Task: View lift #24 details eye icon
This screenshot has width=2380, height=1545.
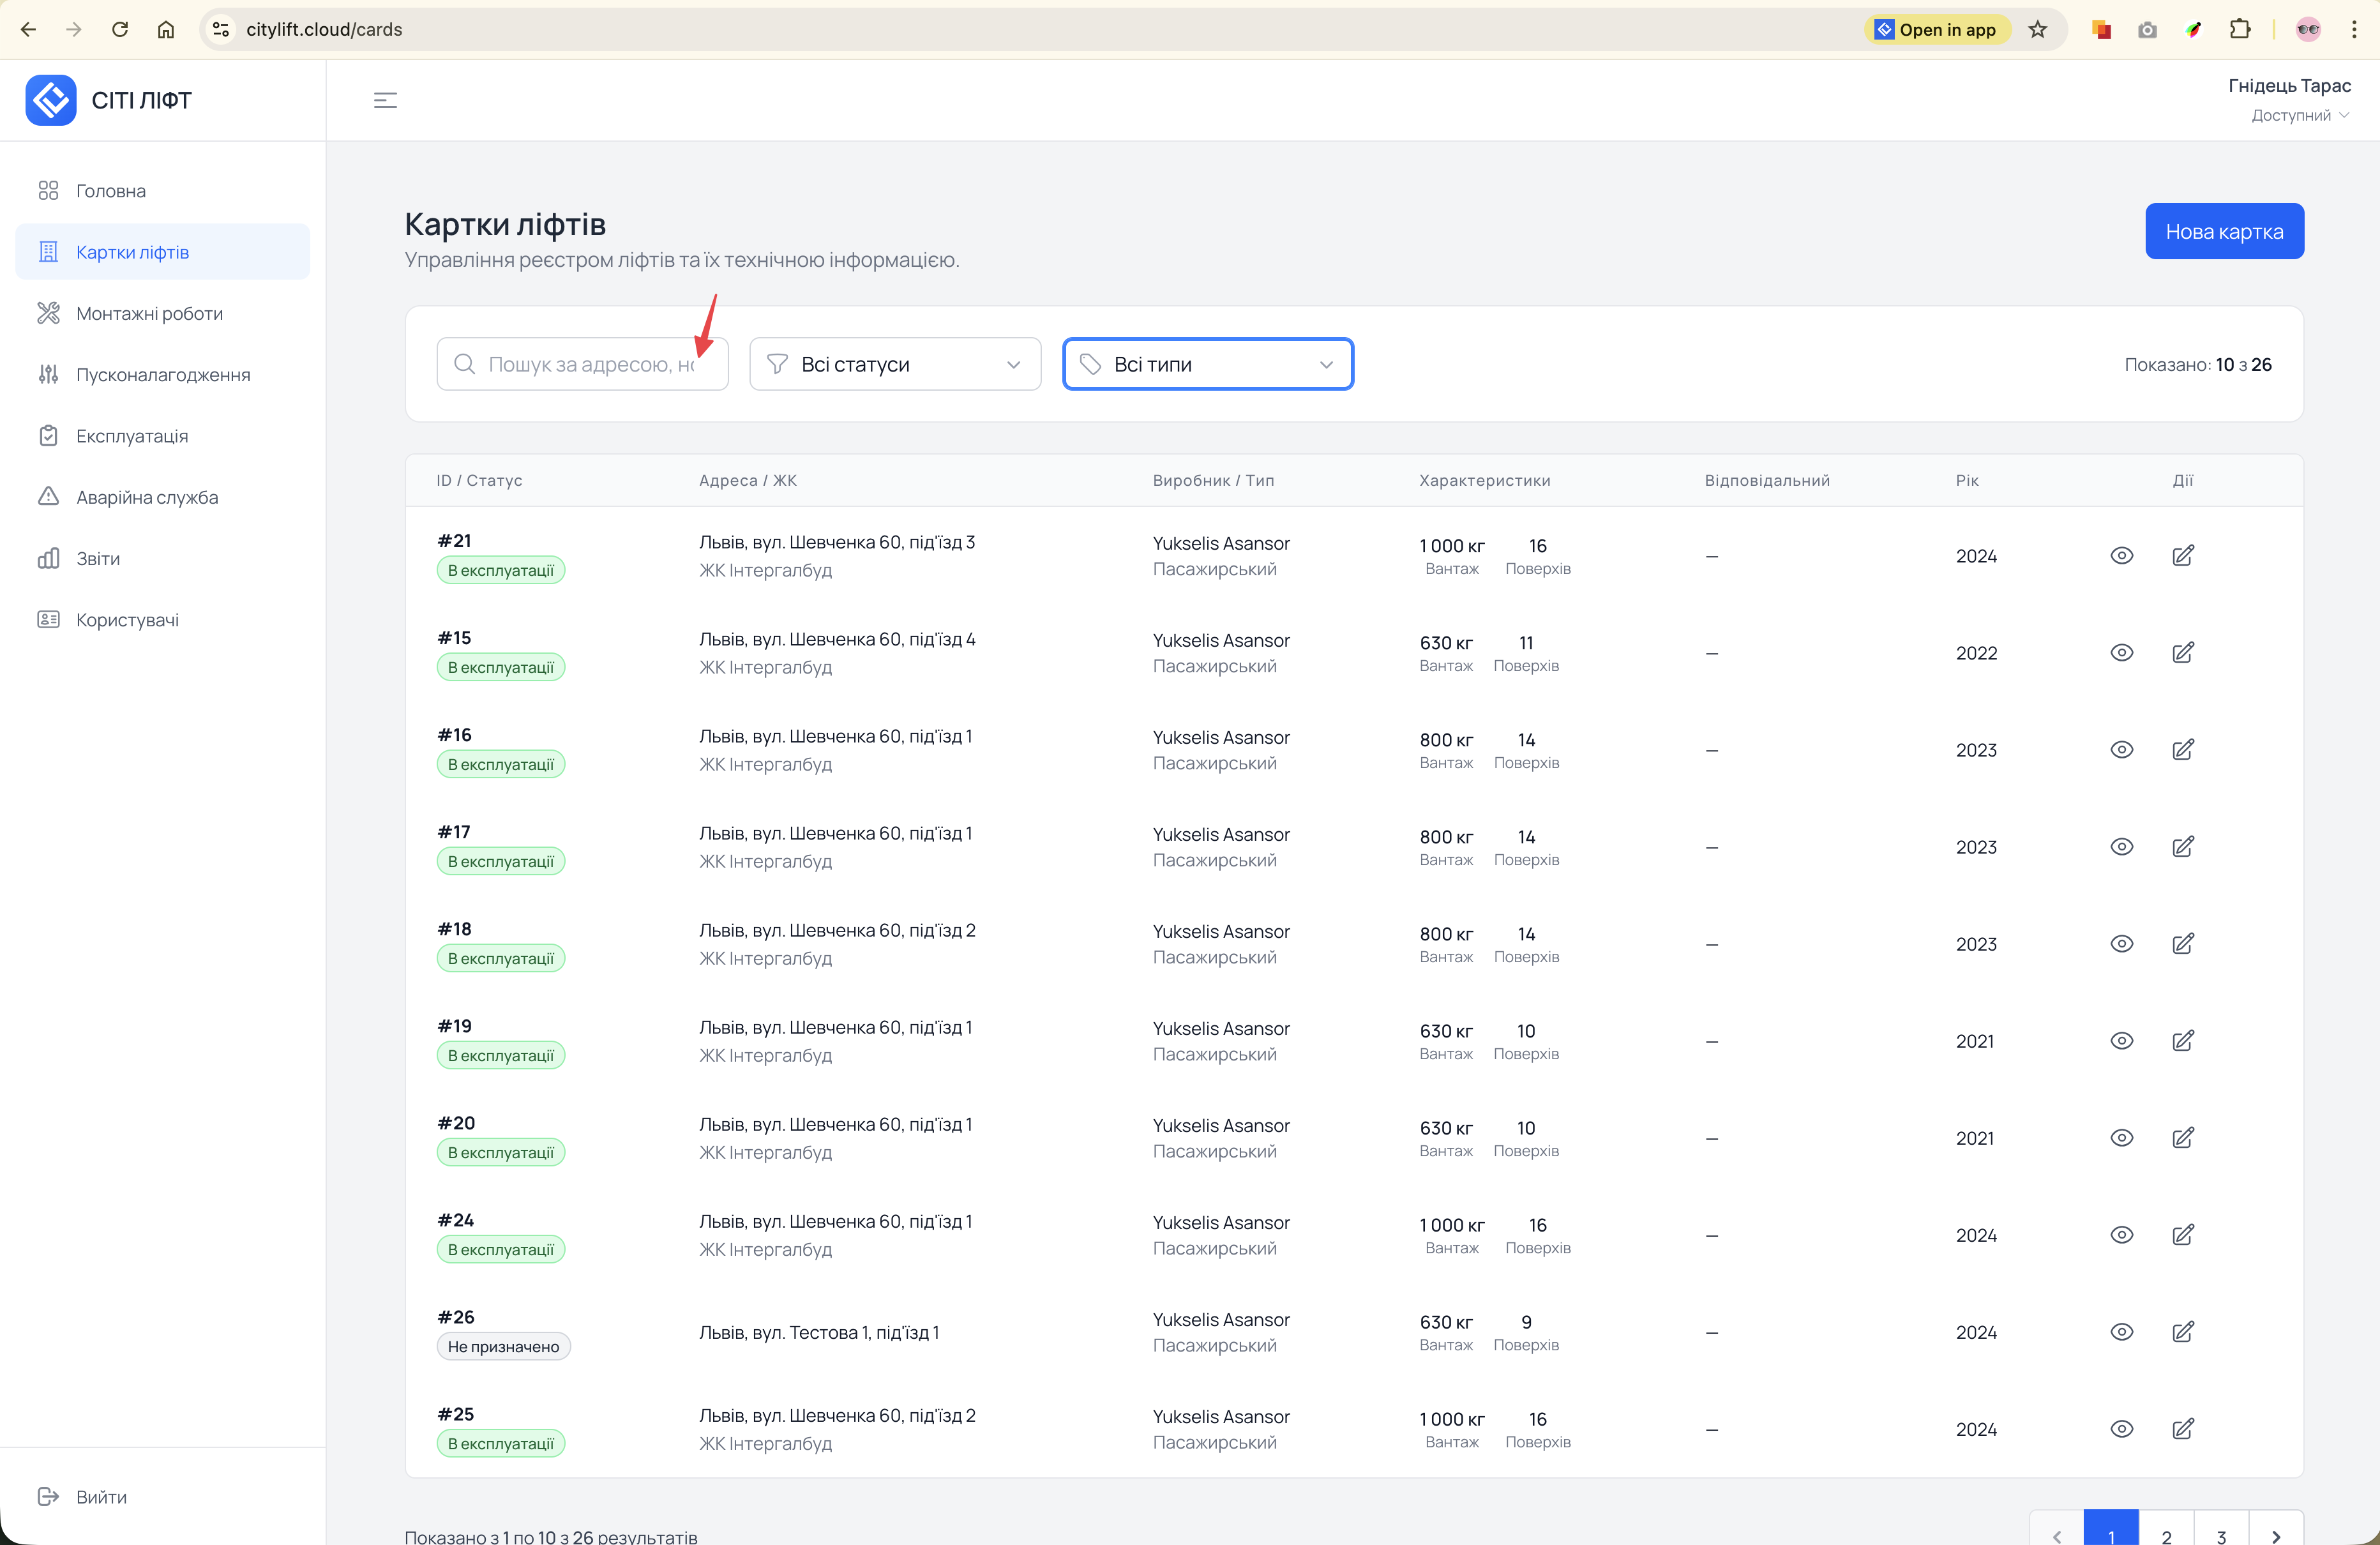Action: [x=2122, y=1235]
